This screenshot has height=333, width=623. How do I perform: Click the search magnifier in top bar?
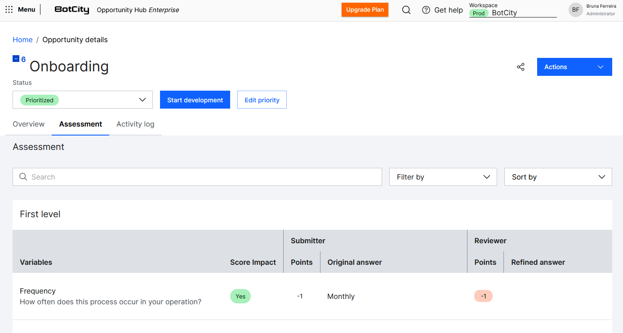(406, 10)
